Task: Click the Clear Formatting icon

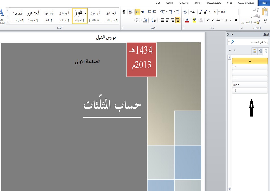Action: pos(185,12)
